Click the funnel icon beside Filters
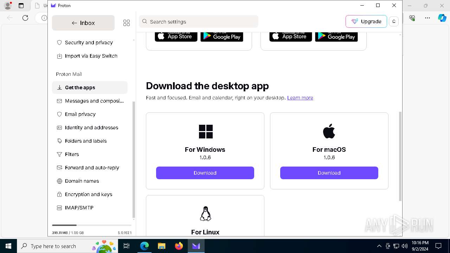 coord(59,154)
